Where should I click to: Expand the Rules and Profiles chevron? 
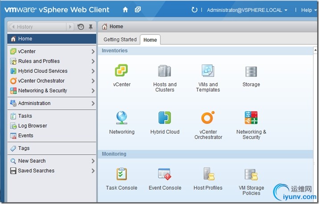click(93, 61)
